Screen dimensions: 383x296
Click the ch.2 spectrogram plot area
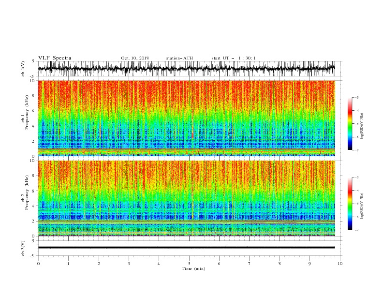point(186,198)
